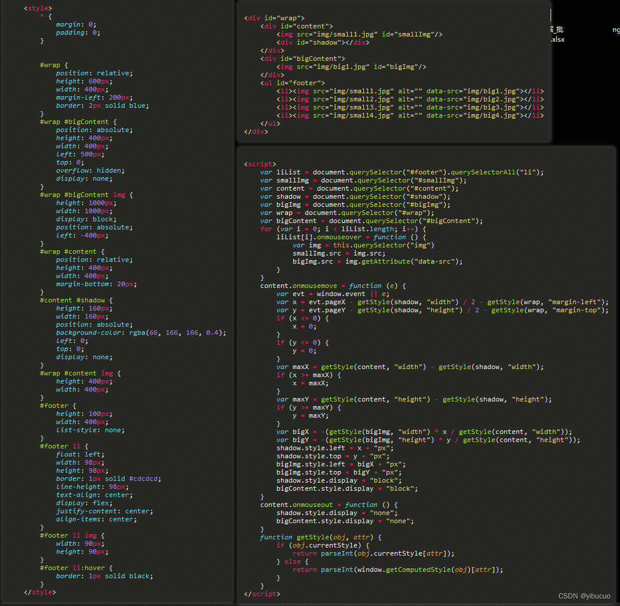This screenshot has width=620, height=606.
Task: Click the #cdcdcd border color value
Action: tap(144, 479)
